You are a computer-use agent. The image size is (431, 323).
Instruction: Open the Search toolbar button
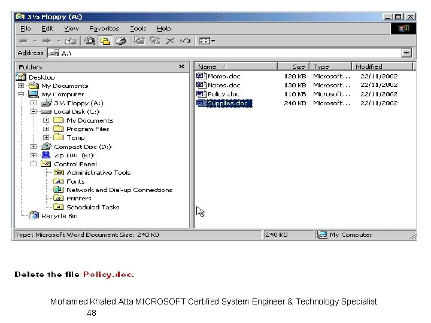click(x=90, y=41)
